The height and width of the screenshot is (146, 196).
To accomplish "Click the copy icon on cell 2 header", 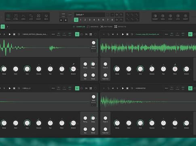I will coord(108,34).
